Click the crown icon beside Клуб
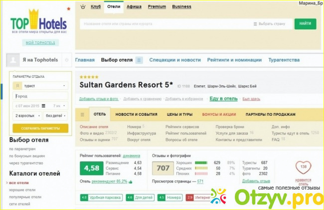The image size is (324, 210). pos(83,7)
